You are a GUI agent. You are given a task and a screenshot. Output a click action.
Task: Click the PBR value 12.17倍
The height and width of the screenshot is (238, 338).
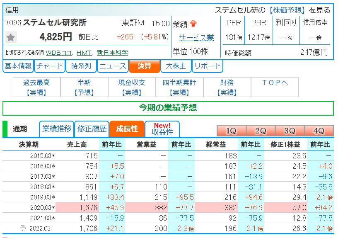tap(259, 38)
